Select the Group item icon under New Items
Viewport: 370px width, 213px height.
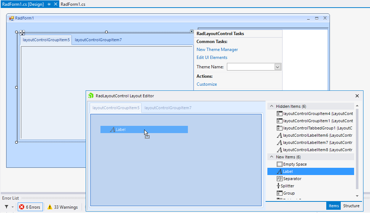[x=279, y=193]
